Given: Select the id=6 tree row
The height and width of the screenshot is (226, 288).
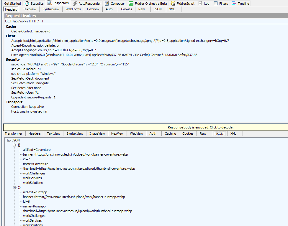Looking at the screenshot, I should coord(27,202).
